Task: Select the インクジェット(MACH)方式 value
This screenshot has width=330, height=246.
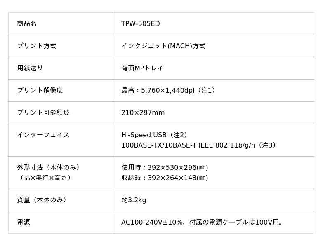Action: click(x=163, y=46)
